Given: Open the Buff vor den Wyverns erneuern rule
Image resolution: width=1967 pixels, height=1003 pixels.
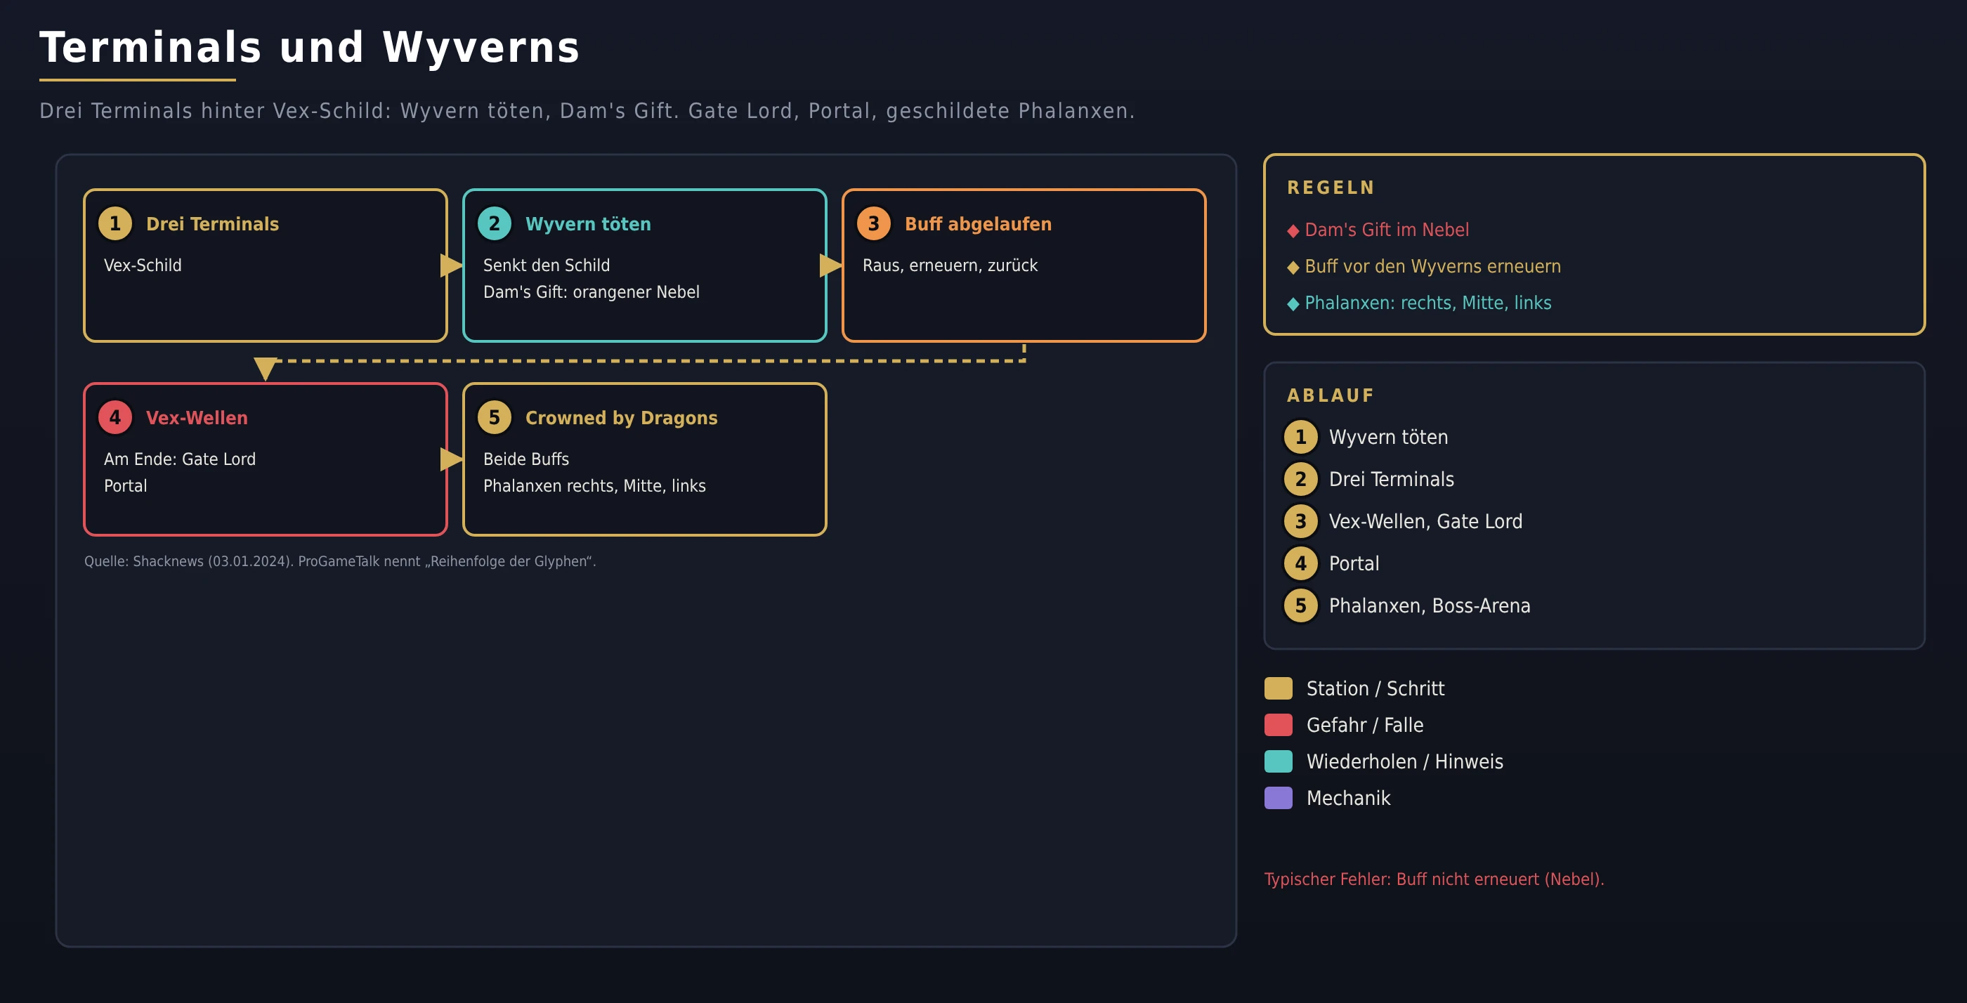Looking at the screenshot, I should [1432, 266].
